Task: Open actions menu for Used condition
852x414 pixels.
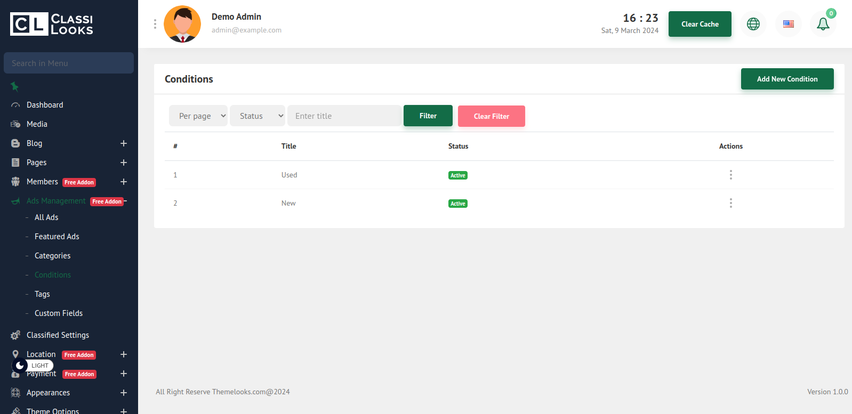Action: (x=730, y=175)
